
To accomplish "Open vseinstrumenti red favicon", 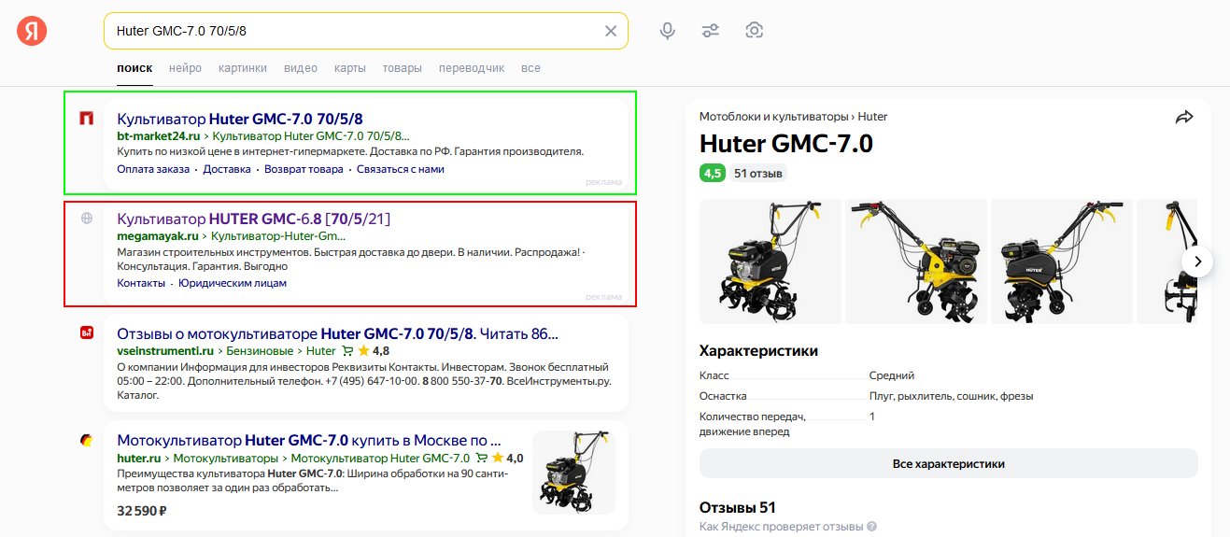I will tap(86, 332).
